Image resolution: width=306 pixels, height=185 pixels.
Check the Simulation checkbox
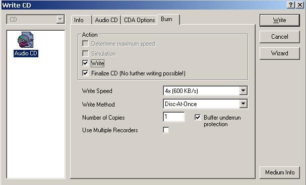pyautogui.click(x=85, y=53)
